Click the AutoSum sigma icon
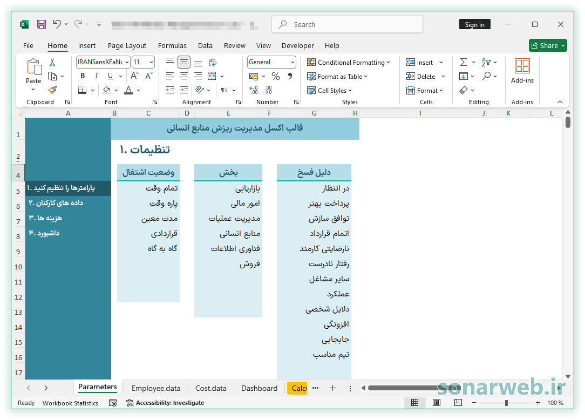 point(464,62)
